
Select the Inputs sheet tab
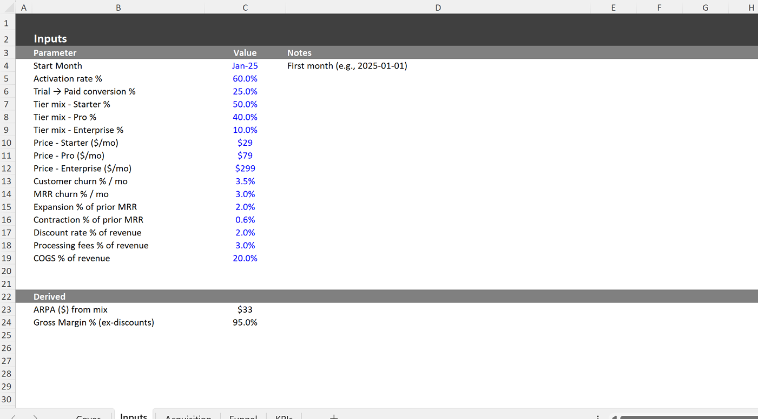pyautogui.click(x=134, y=415)
